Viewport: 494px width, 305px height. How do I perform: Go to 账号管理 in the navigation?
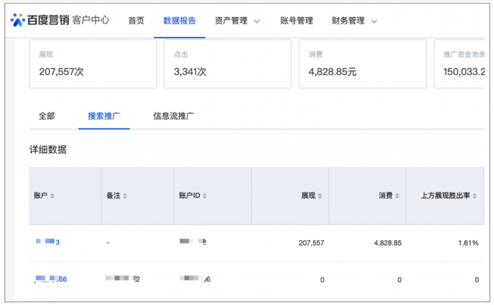point(296,21)
